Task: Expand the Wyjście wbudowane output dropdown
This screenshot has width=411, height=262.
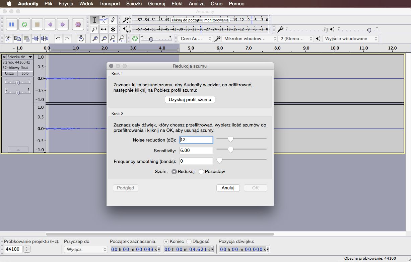Action: (x=351, y=38)
